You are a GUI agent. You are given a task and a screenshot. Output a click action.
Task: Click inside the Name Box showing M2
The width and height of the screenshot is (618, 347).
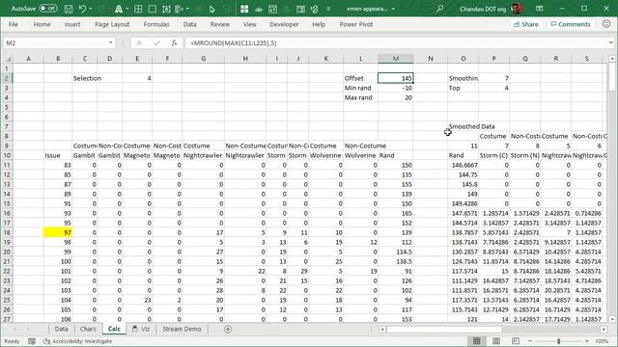tap(55, 42)
